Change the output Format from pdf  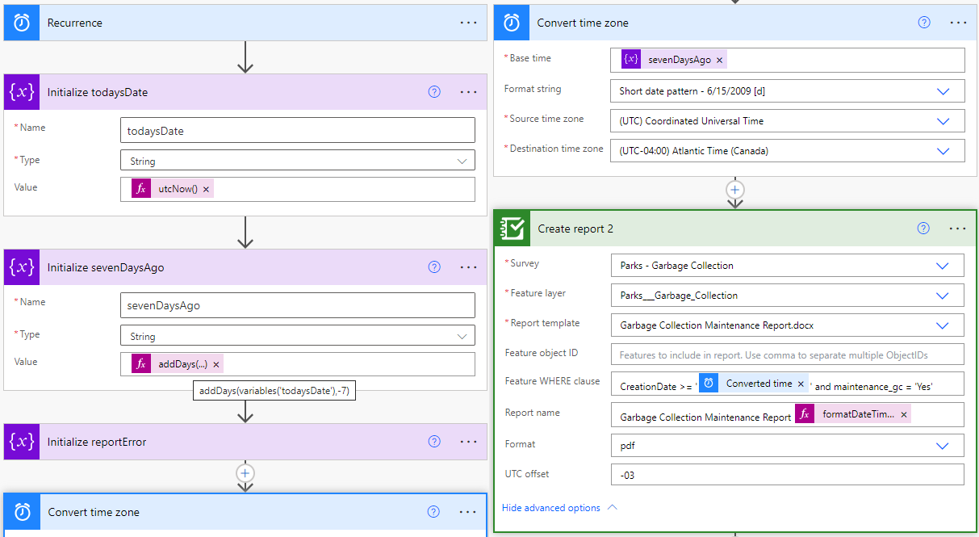tap(942, 445)
